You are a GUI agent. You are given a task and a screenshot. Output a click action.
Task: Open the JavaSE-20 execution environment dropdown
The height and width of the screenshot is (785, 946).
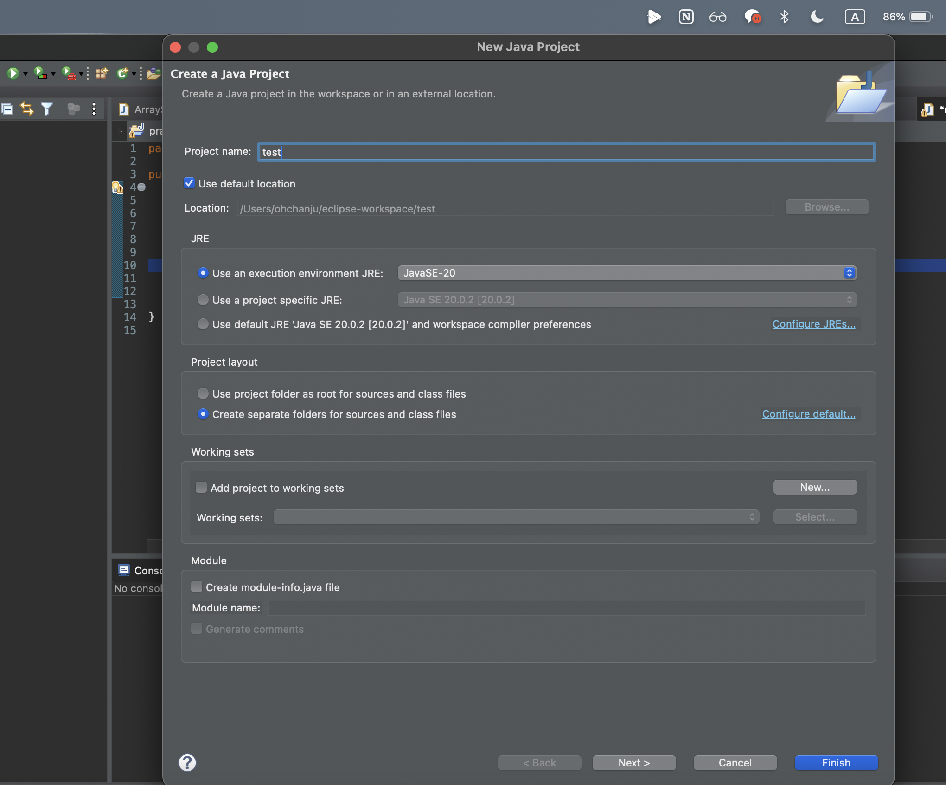pyautogui.click(x=626, y=273)
